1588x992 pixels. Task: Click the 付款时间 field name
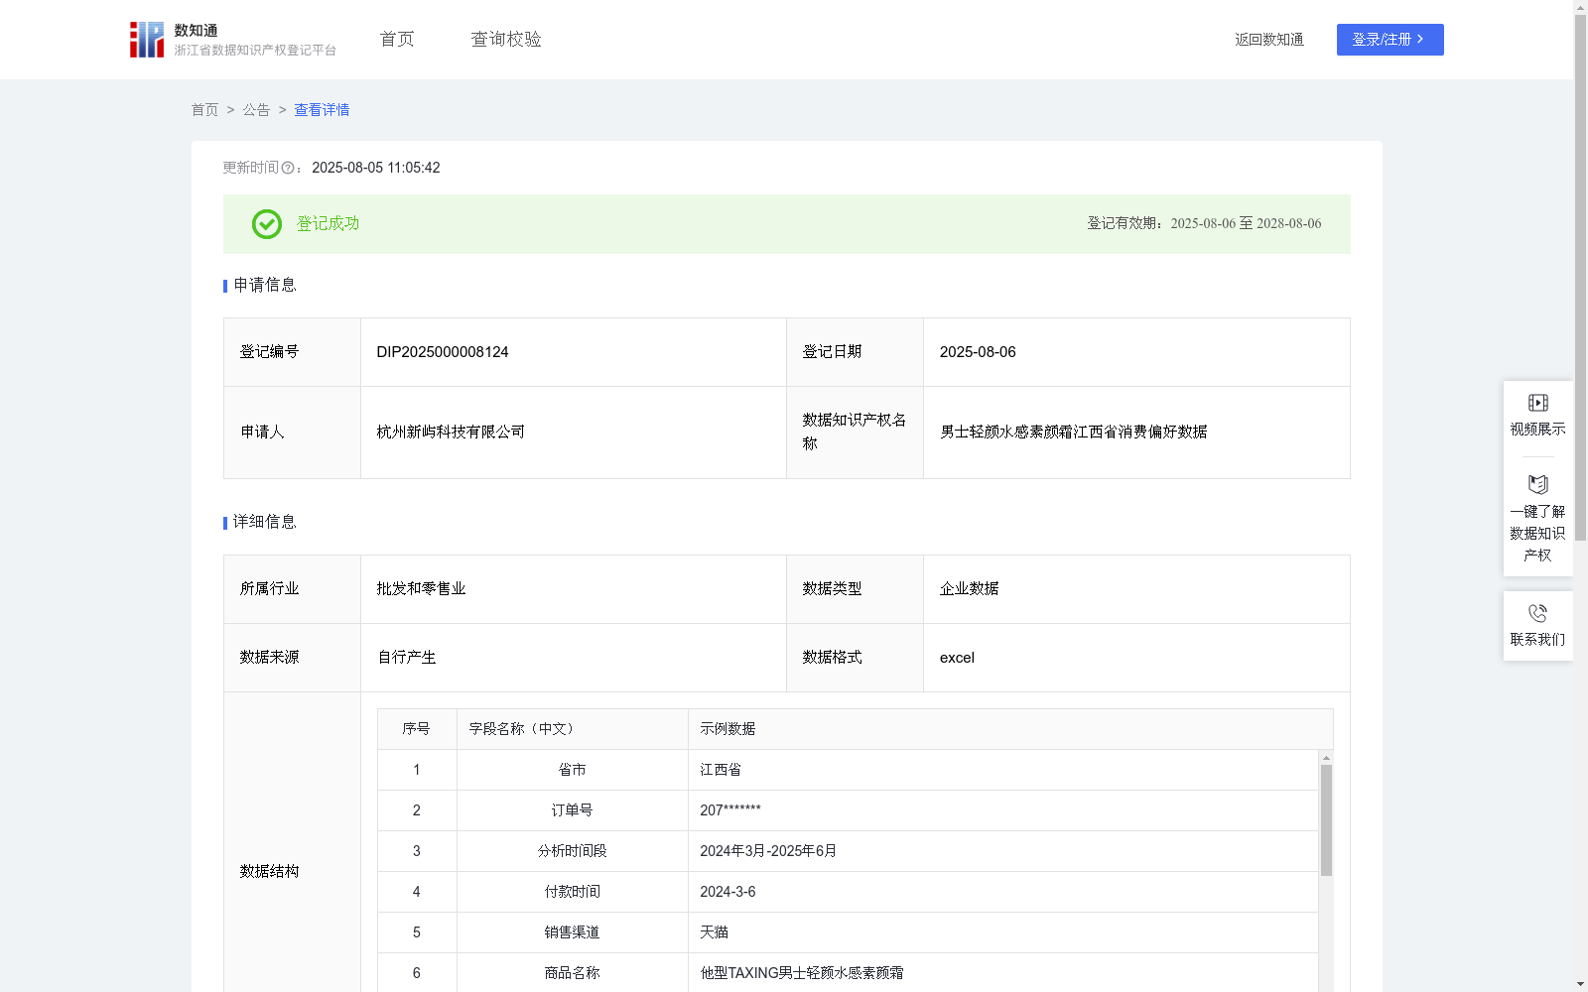click(x=573, y=892)
